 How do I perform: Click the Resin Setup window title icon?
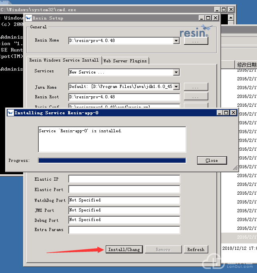[28, 18]
